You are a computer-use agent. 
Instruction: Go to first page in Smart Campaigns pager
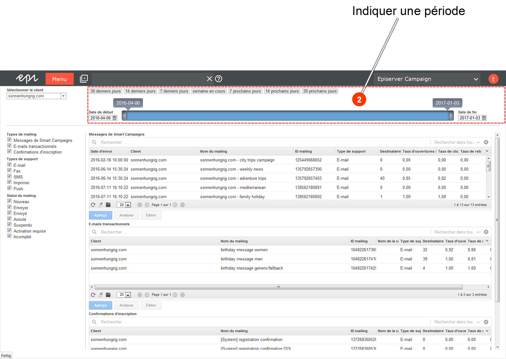tap(140, 205)
